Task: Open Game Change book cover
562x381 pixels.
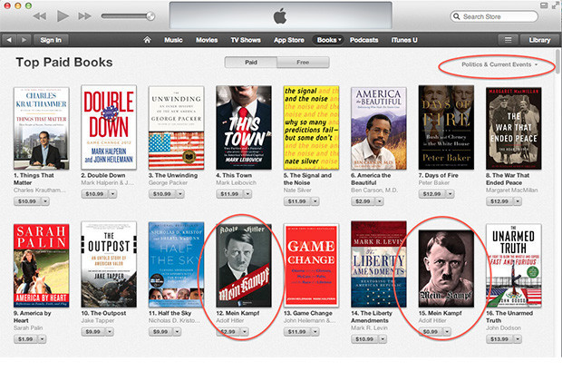Action: click(x=311, y=266)
